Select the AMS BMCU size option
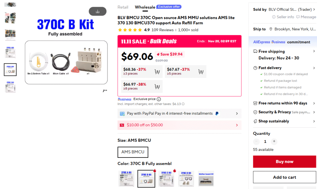This screenshot has height=189, width=317. click(x=133, y=152)
